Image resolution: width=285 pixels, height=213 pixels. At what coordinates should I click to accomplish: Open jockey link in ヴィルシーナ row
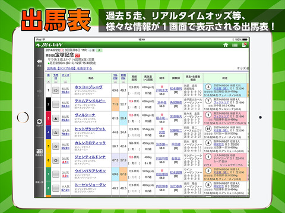(162, 118)
